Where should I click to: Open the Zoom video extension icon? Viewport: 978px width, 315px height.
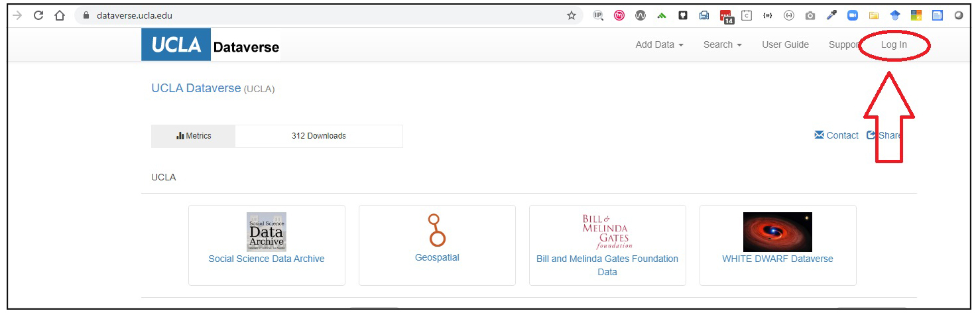pyautogui.click(x=853, y=15)
